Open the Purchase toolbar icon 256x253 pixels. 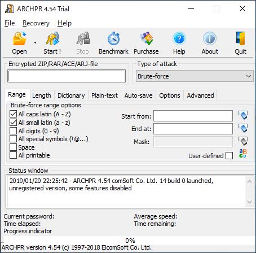(147, 38)
